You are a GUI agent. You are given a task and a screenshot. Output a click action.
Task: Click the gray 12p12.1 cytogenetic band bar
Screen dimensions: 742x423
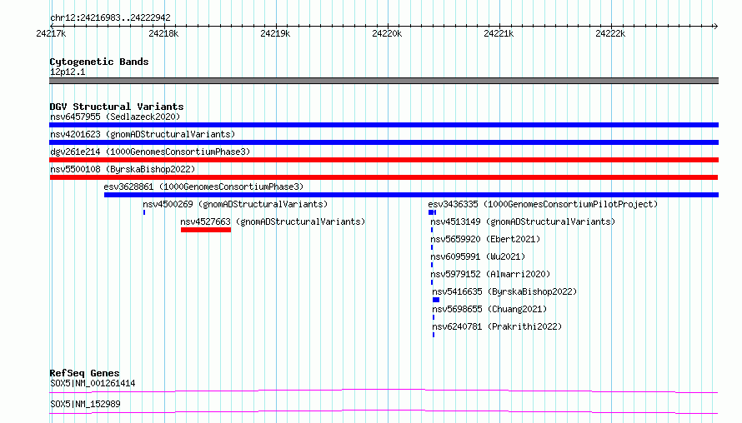384,81
